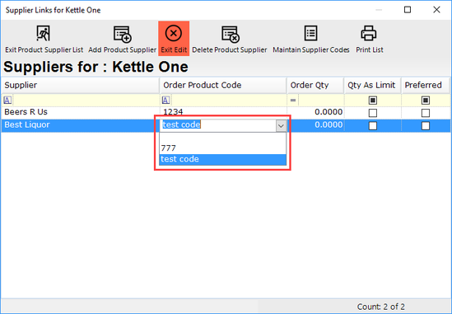Screen dimensions: 452x314
Task: Click the Order Qty filter input field
Action: tap(321, 101)
